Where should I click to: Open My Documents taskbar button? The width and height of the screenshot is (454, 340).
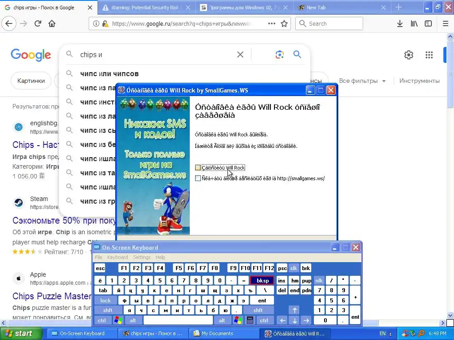pos(223,333)
